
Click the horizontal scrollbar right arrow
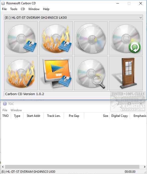(144, 167)
